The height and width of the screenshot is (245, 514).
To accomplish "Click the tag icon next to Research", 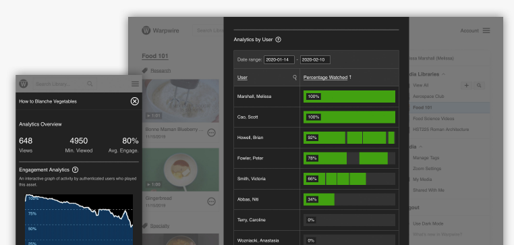I will click(144, 70).
